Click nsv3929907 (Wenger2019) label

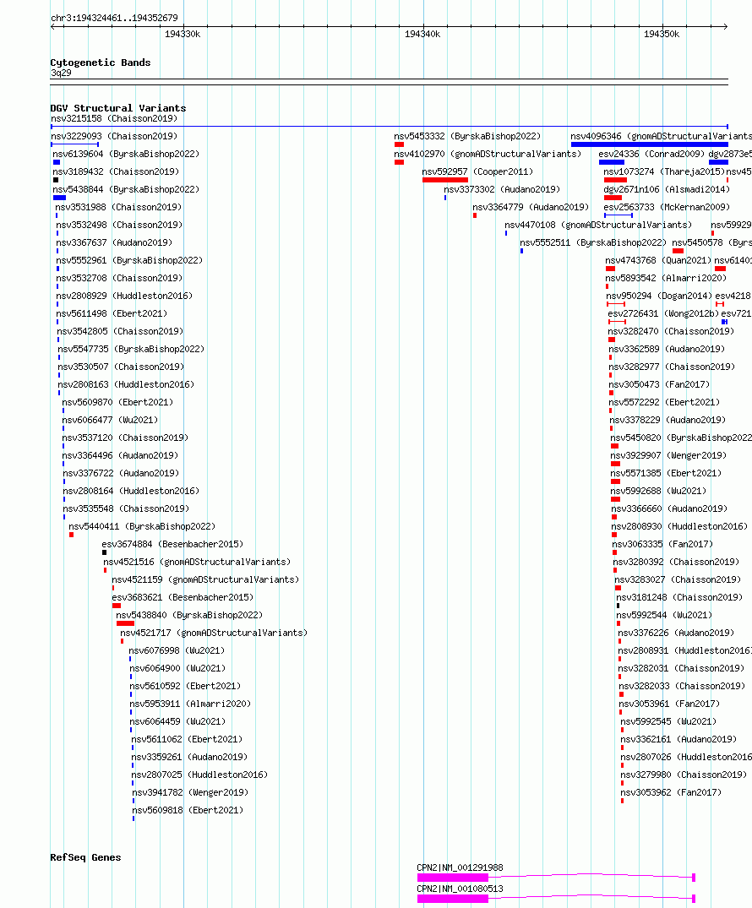(668, 456)
